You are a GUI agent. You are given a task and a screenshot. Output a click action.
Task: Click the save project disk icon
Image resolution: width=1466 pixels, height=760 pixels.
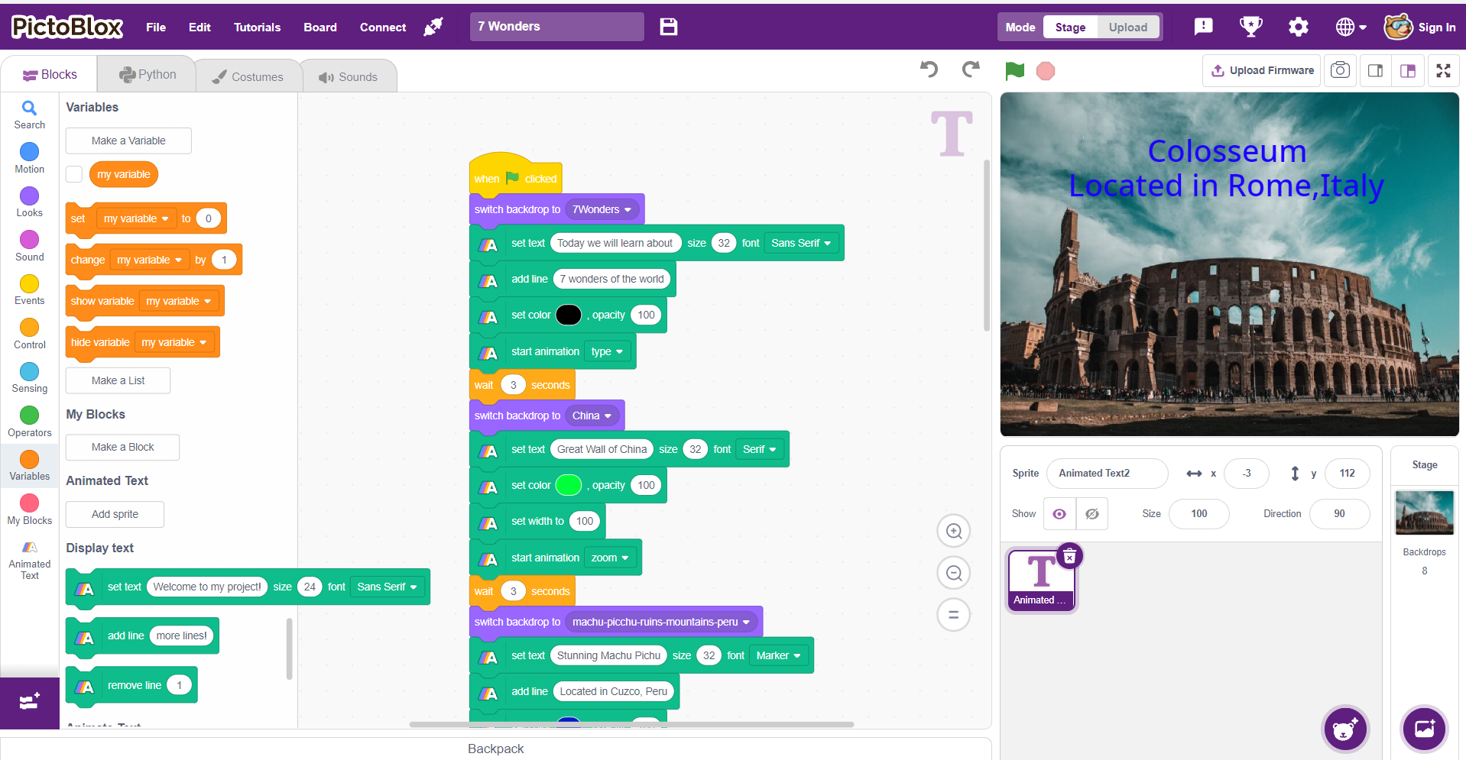tap(669, 27)
